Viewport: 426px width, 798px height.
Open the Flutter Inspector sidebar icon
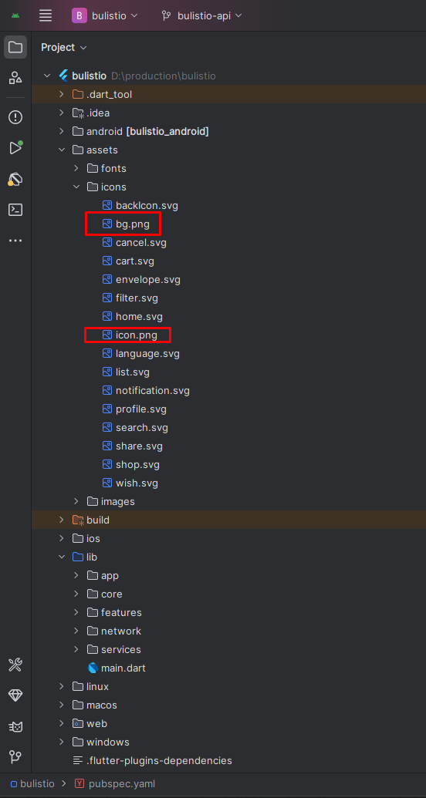(15, 179)
